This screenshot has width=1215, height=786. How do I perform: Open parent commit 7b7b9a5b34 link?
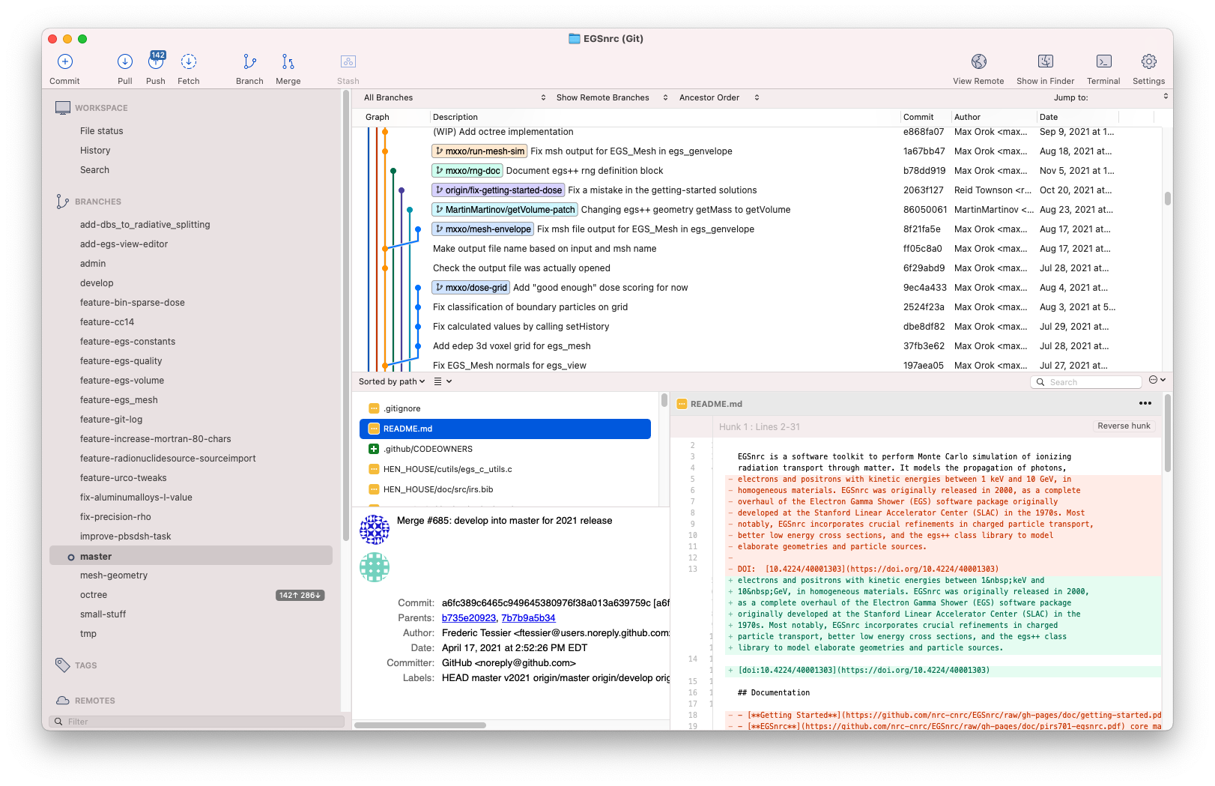[x=528, y=618]
